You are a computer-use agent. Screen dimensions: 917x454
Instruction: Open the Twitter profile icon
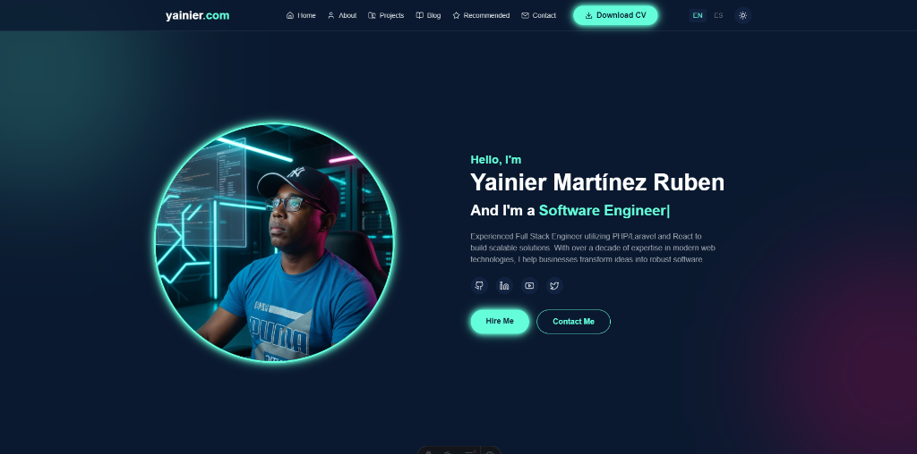554,285
